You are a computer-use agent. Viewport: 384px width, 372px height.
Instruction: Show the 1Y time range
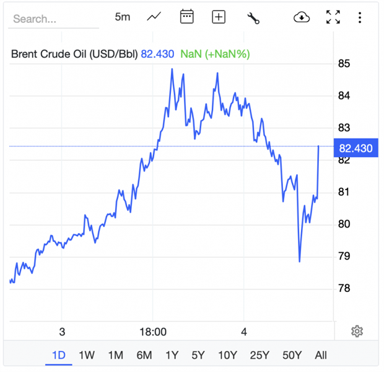tap(172, 355)
